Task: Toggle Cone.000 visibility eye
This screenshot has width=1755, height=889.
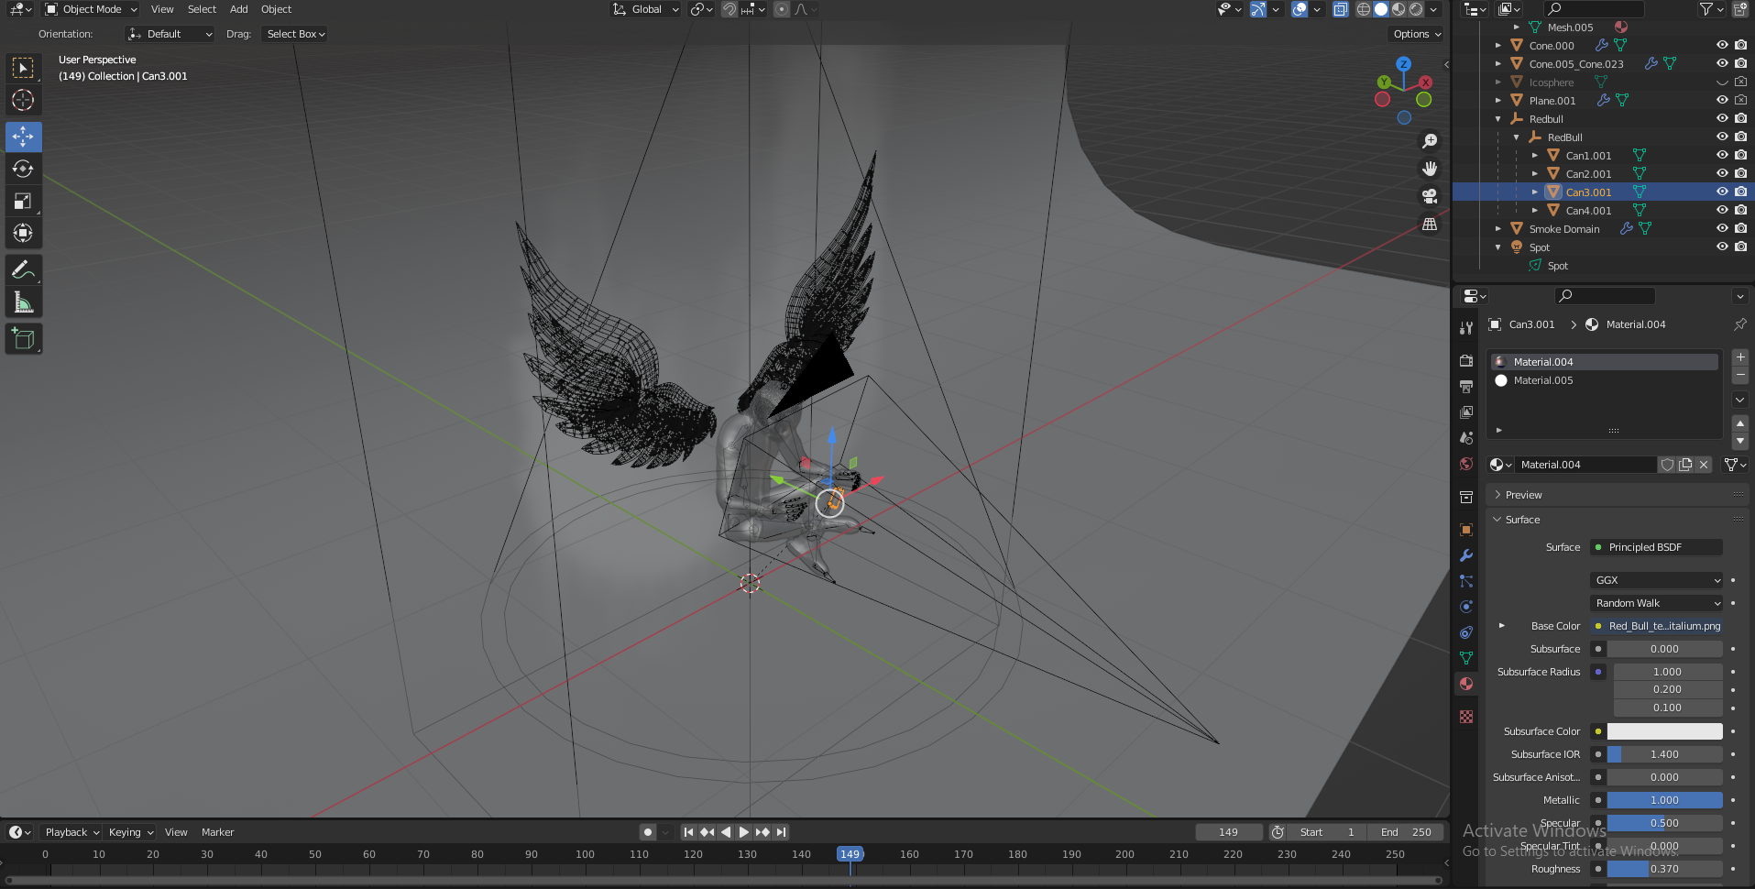Action: tap(1722, 45)
